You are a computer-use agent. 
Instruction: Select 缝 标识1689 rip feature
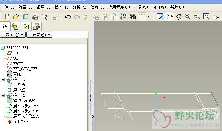click(x=24, y=101)
